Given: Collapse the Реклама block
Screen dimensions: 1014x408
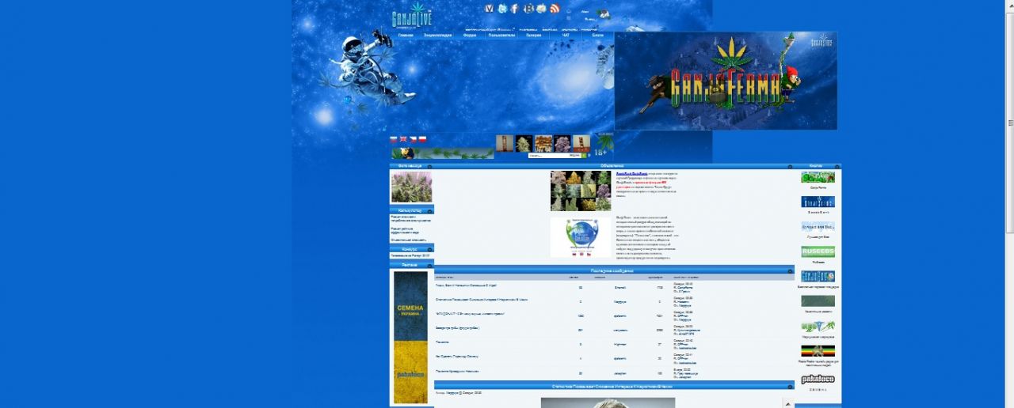Looking at the screenshot, I should pyautogui.click(x=430, y=265).
